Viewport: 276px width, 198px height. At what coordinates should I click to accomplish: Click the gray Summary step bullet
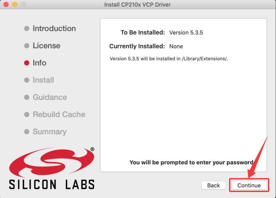coord(27,132)
